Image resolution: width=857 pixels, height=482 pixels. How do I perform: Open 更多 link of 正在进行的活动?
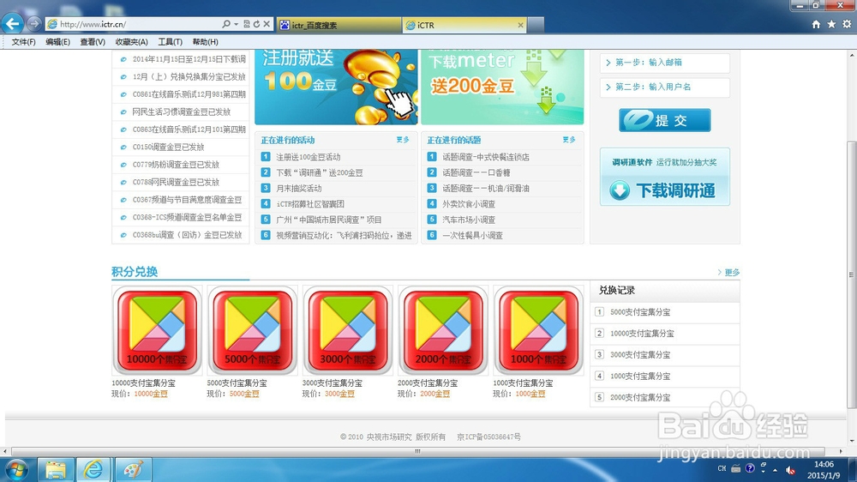(x=403, y=140)
